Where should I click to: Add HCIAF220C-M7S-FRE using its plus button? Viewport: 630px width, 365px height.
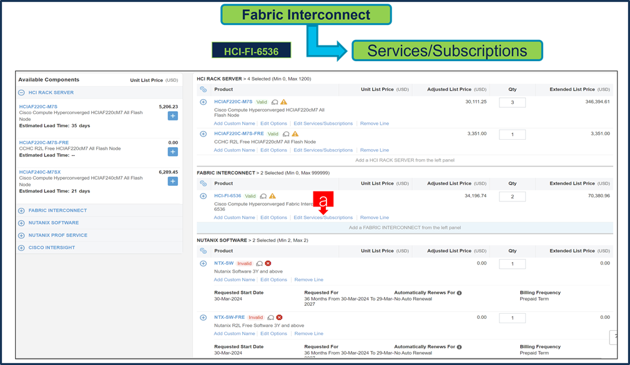pyautogui.click(x=173, y=152)
